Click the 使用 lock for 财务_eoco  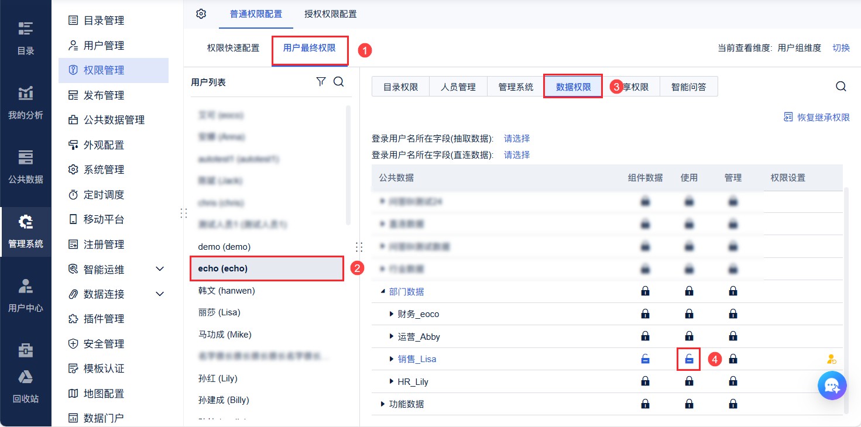click(x=689, y=314)
